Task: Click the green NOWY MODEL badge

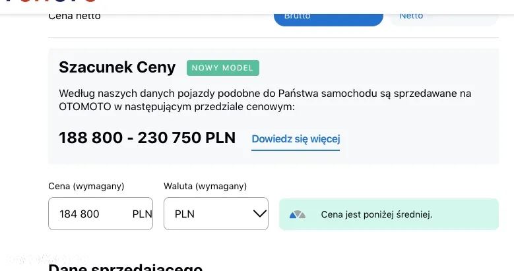Action: [x=223, y=68]
